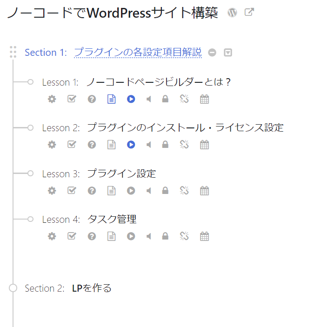Image resolution: width=334 pixels, height=327 pixels.
Task: Click Lesson 3 broken link icon
Action: point(184,191)
